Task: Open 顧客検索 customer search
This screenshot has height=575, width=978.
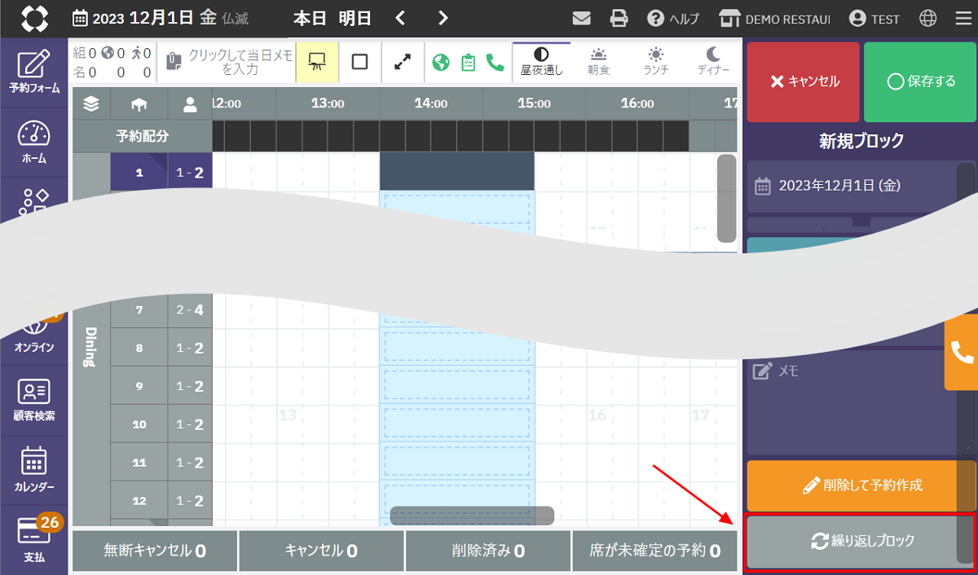Action: (x=33, y=400)
